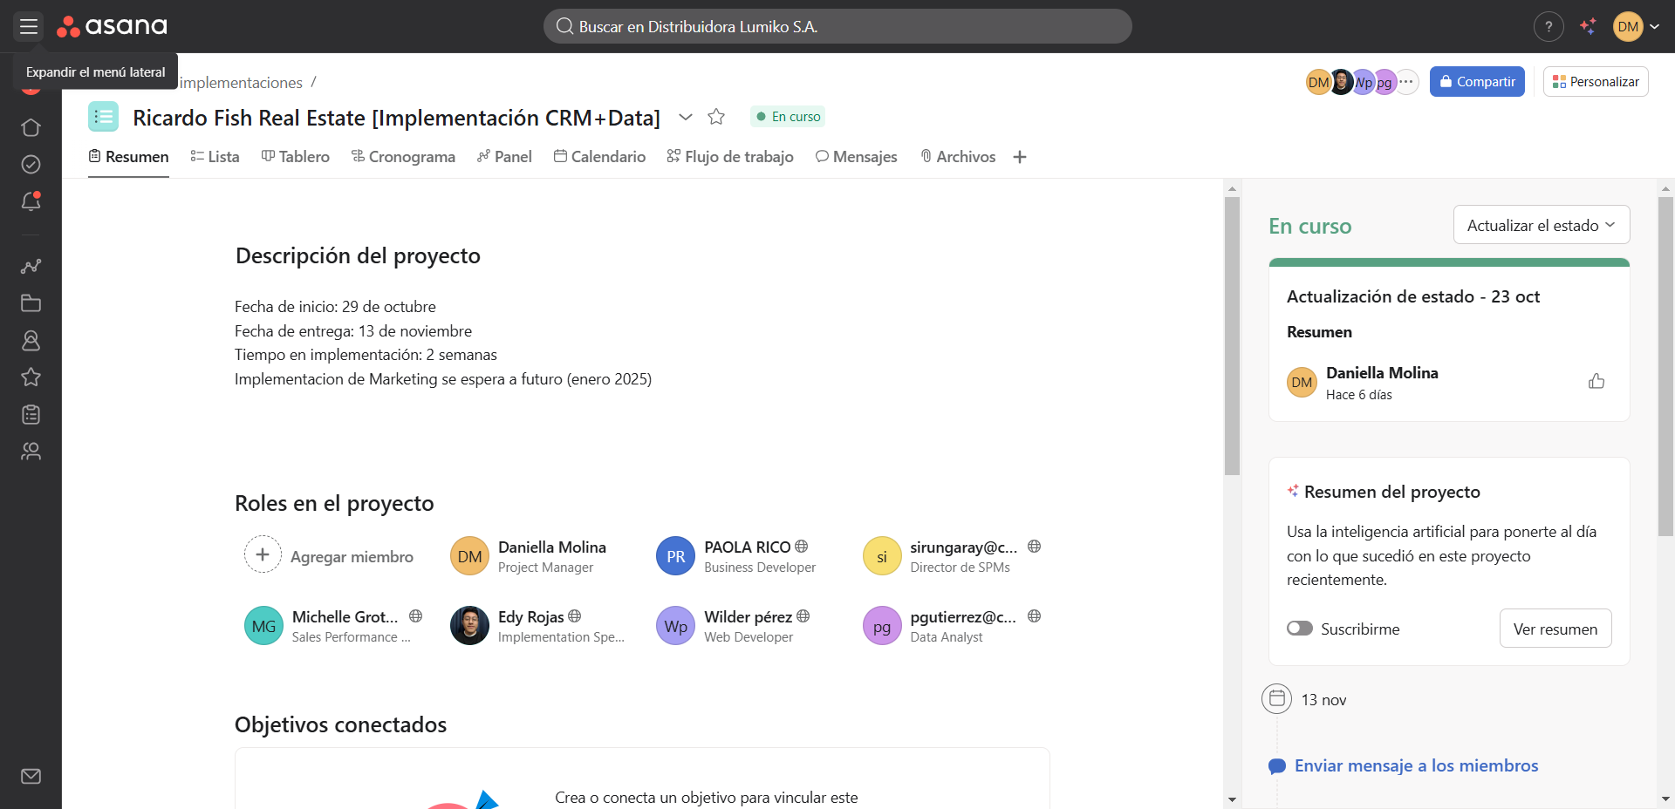Open the clipboard list sidebar icon
This screenshot has width=1675, height=809.
coord(31,414)
